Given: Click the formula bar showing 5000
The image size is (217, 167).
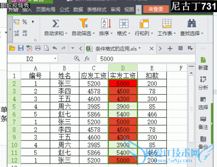Looking at the screenshot, I should (x=145, y=59).
